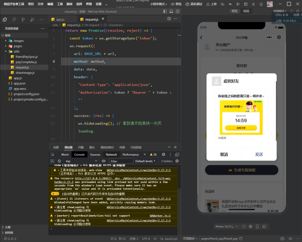Open the Run and Debug icon
Screen dimensions: 302x242
[x=32, y=20]
